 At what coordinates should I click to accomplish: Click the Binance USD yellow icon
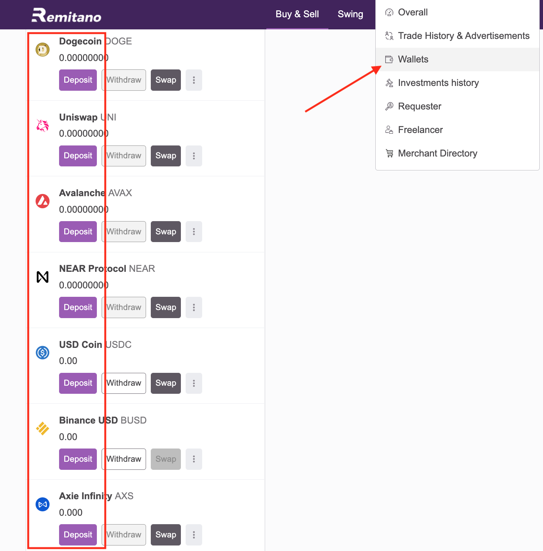[43, 428]
